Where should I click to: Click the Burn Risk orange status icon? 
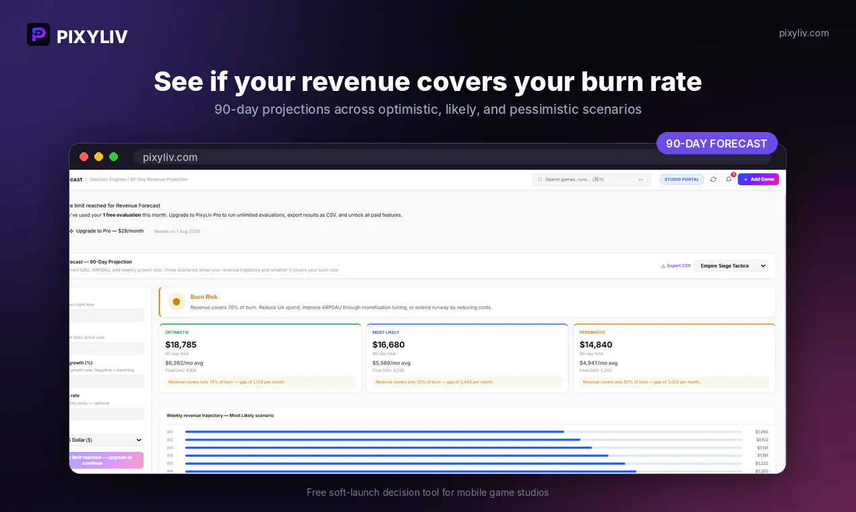[177, 302]
